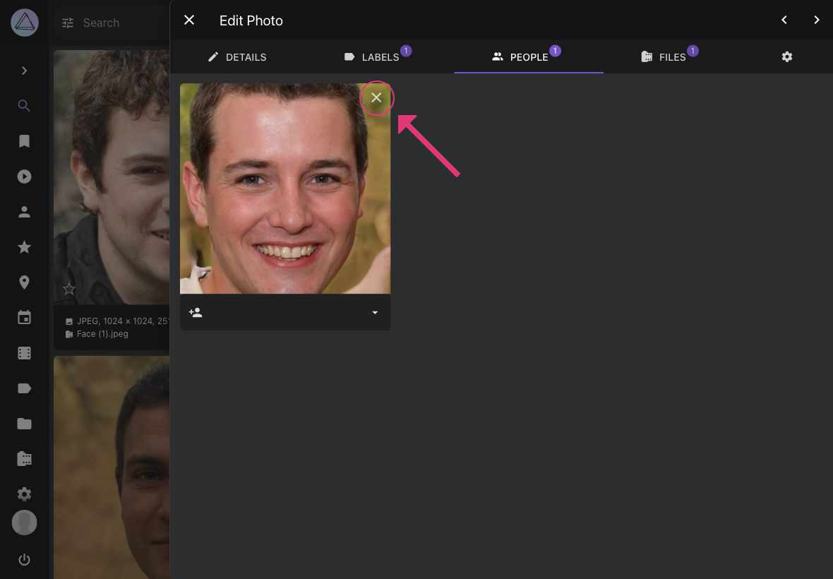Viewport: 833px width, 579px height.
Task: Log out using the power icon
Action: (24, 559)
